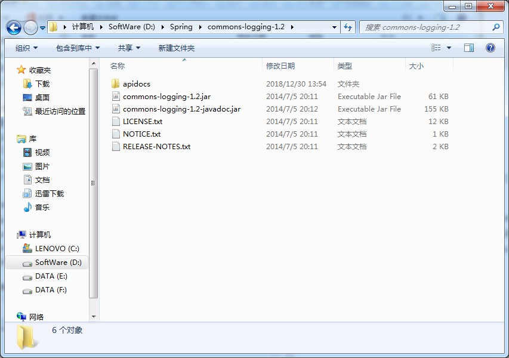Open the 图片 library icon
The width and height of the screenshot is (509, 358).
27,166
